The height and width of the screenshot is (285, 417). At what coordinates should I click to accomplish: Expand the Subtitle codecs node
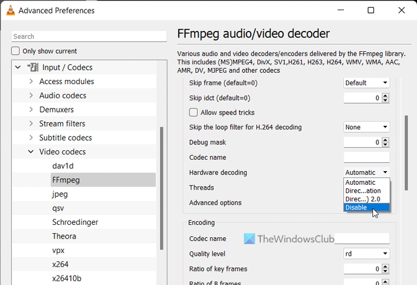pyautogui.click(x=31, y=138)
